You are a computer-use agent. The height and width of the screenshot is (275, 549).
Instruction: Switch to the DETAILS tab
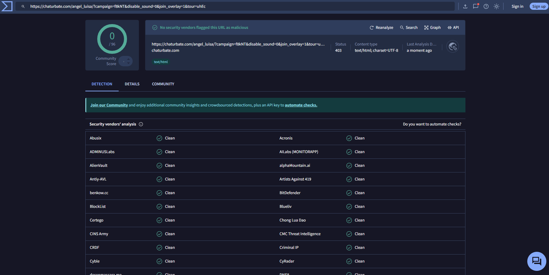tap(132, 84)
